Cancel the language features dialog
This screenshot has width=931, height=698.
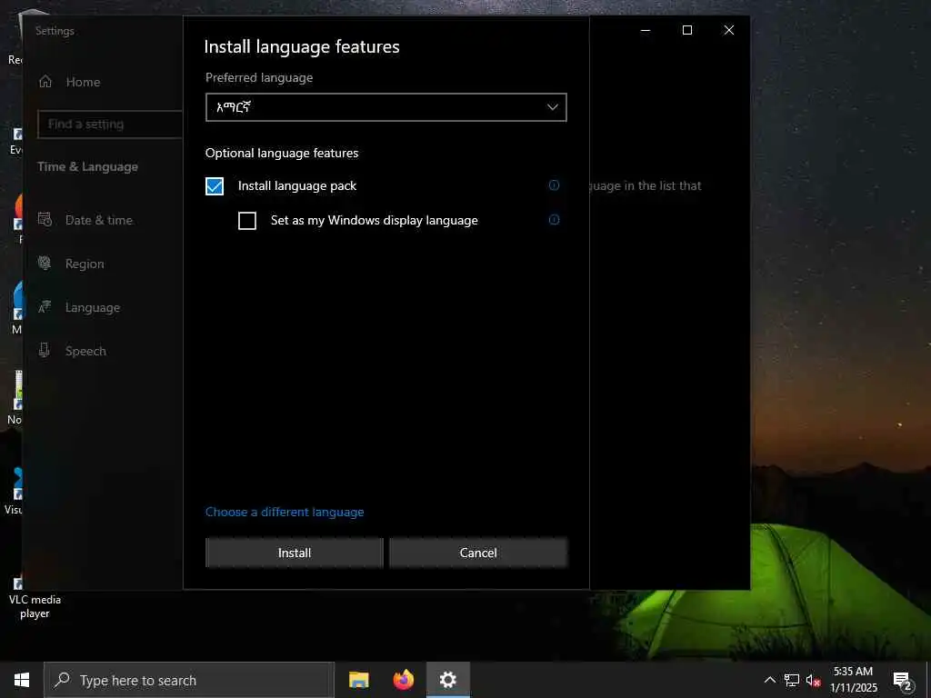click(478, 553)
